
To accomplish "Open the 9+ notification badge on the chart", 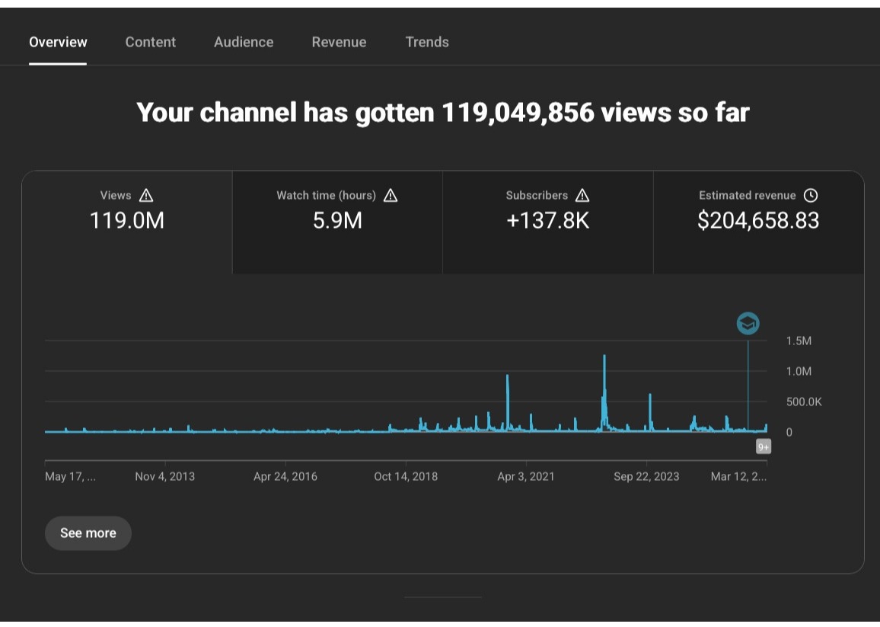I will pos(764,446).
